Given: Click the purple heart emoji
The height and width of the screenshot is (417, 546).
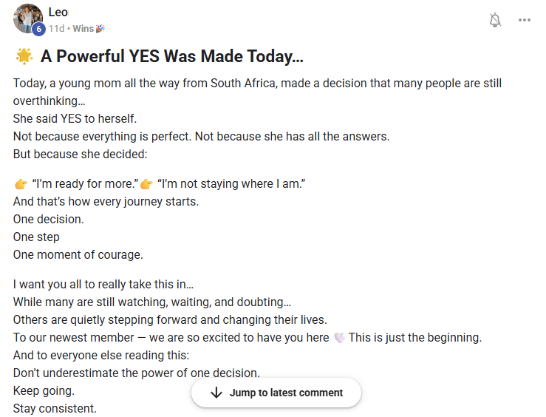Looking at the screenshot, I should pyautogui.click(x=340, y=338).
